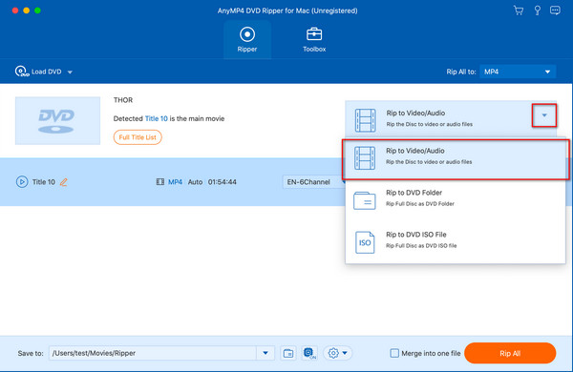The width and height of the screenshot is (573, 372).
Task: Open the gear settings menu
Action: point(337,353)
